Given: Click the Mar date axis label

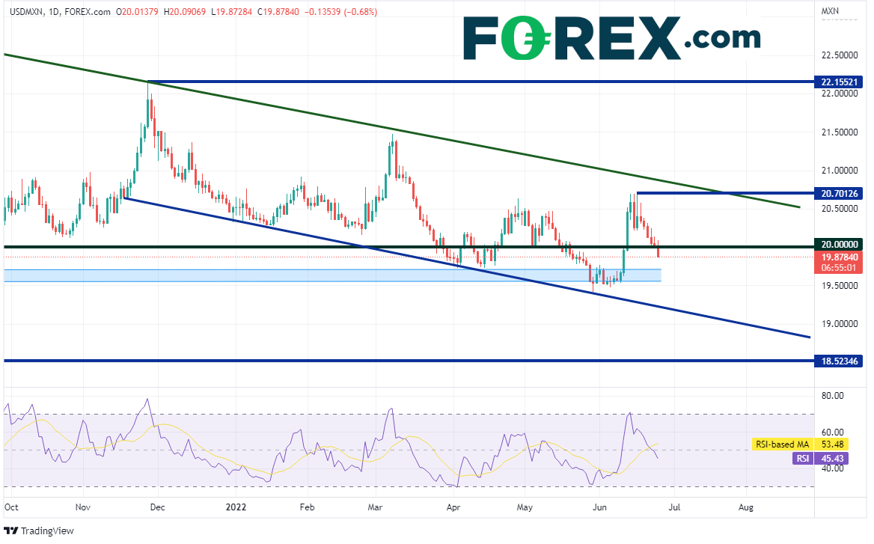Looking at the screenshot, I should pos(375,507).
